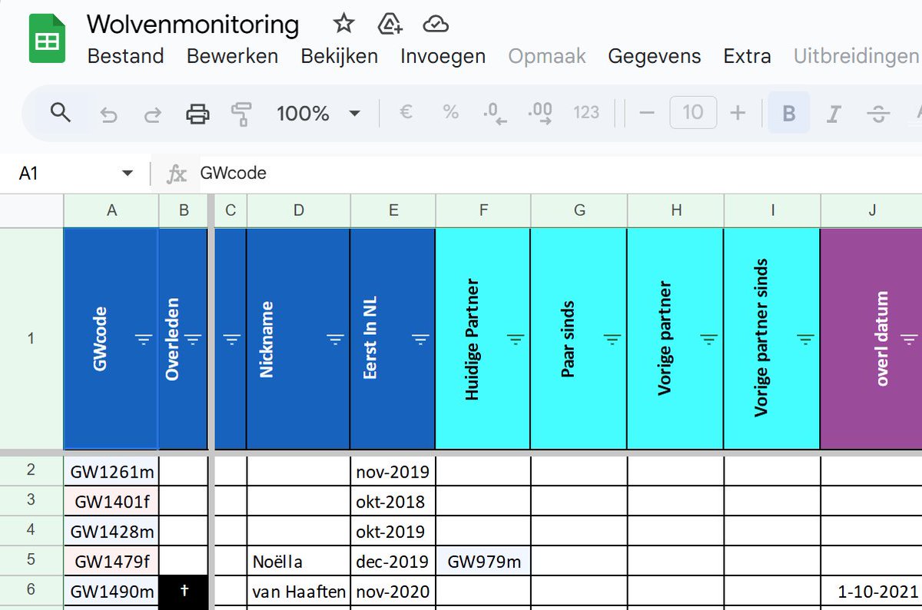922x610 pixels.
Task: Open the column C filter
Action: click(231, 339)
